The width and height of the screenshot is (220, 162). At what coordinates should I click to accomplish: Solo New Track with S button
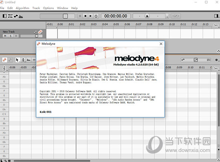(10, 36)
